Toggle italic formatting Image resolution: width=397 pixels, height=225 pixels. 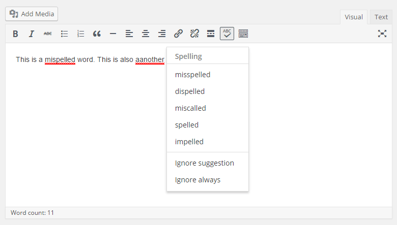coord(32,34)
